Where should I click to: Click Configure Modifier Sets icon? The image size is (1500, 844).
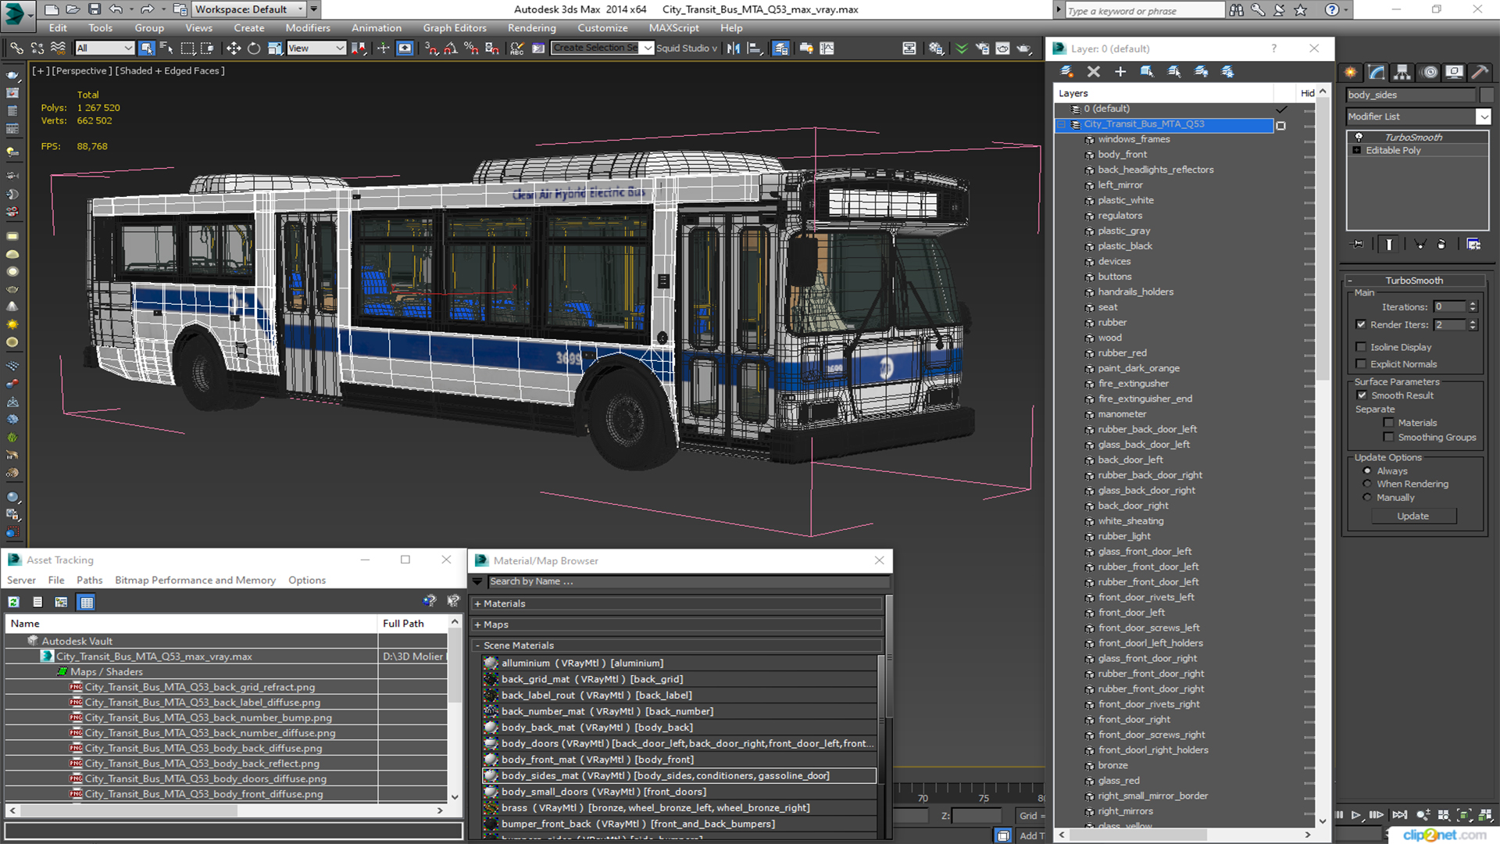coord(1473,245)
